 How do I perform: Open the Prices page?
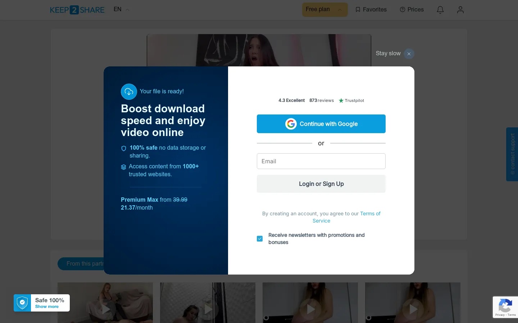coord(412,10)
